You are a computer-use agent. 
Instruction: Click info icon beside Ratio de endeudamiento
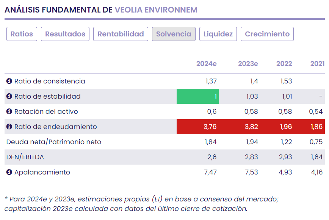[9, 127]
